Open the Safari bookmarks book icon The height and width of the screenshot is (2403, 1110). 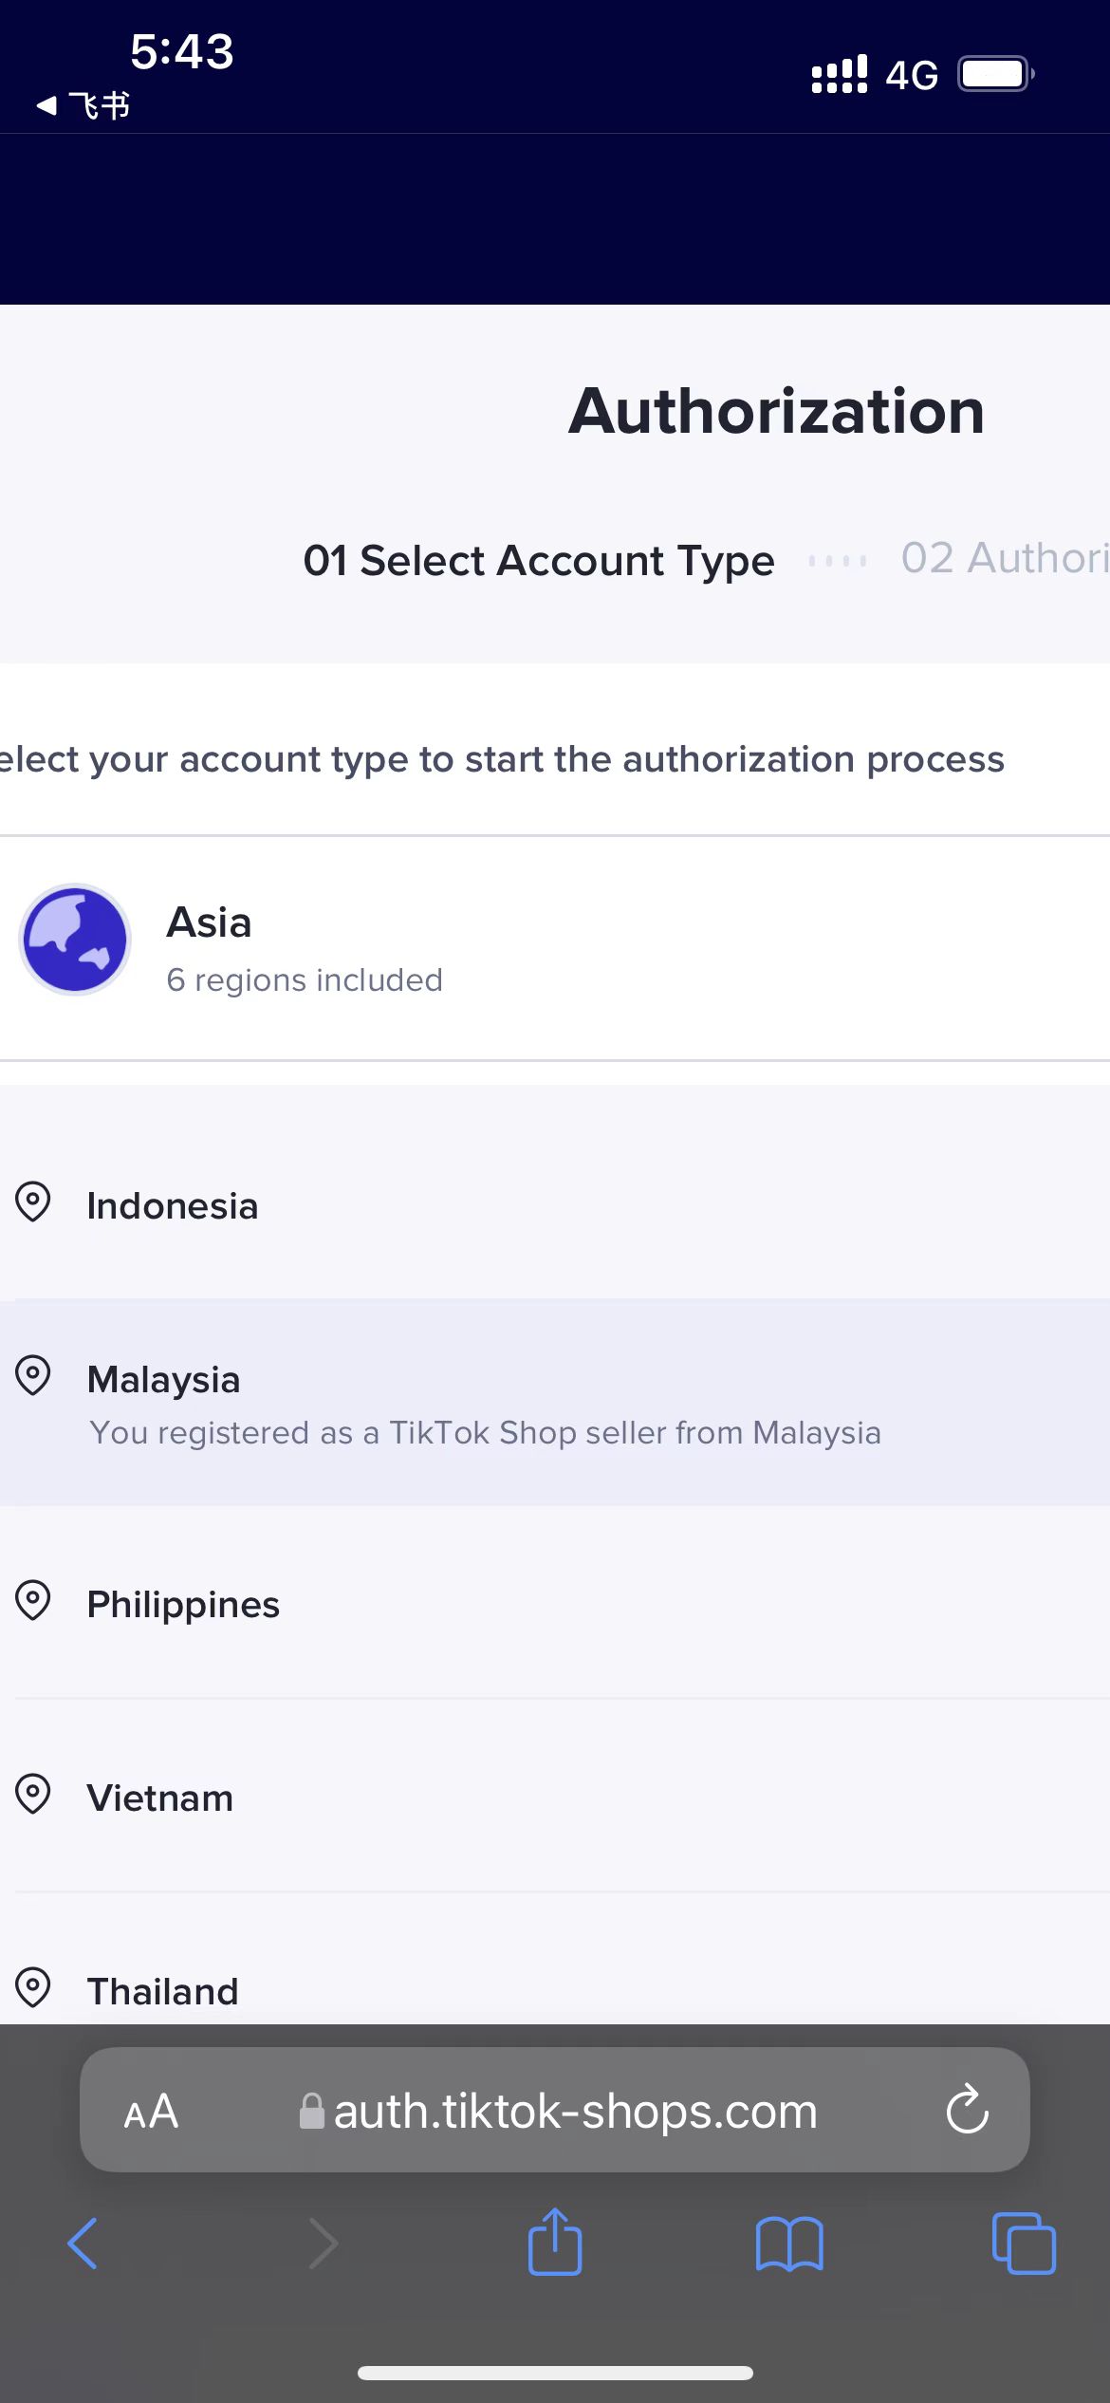(x=789, y=2245)
